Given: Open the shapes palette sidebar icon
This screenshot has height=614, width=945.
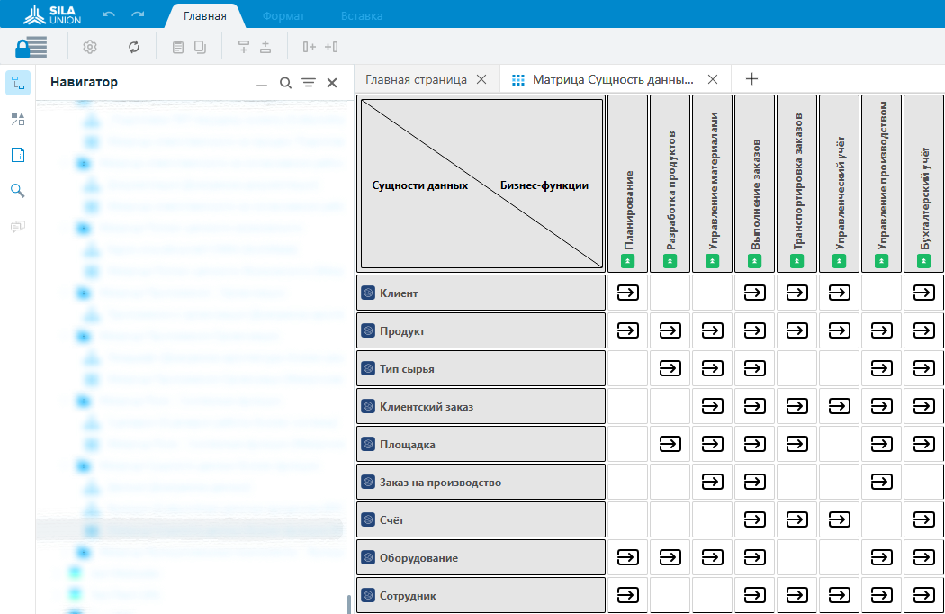Looking at the screenshot, I should (x=17, y=119).
